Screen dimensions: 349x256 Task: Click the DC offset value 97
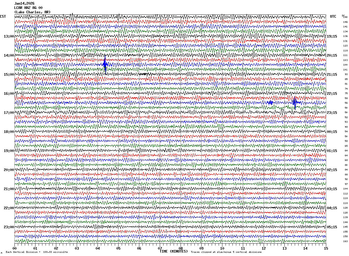coord(346,184)
